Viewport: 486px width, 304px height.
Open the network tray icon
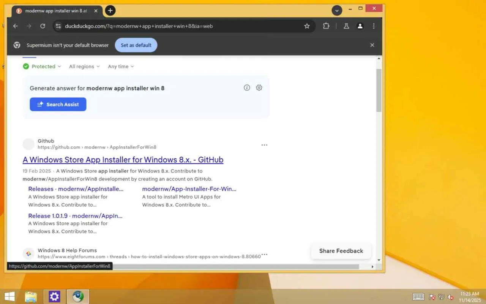pyautogui.click(x=442, y=297)
